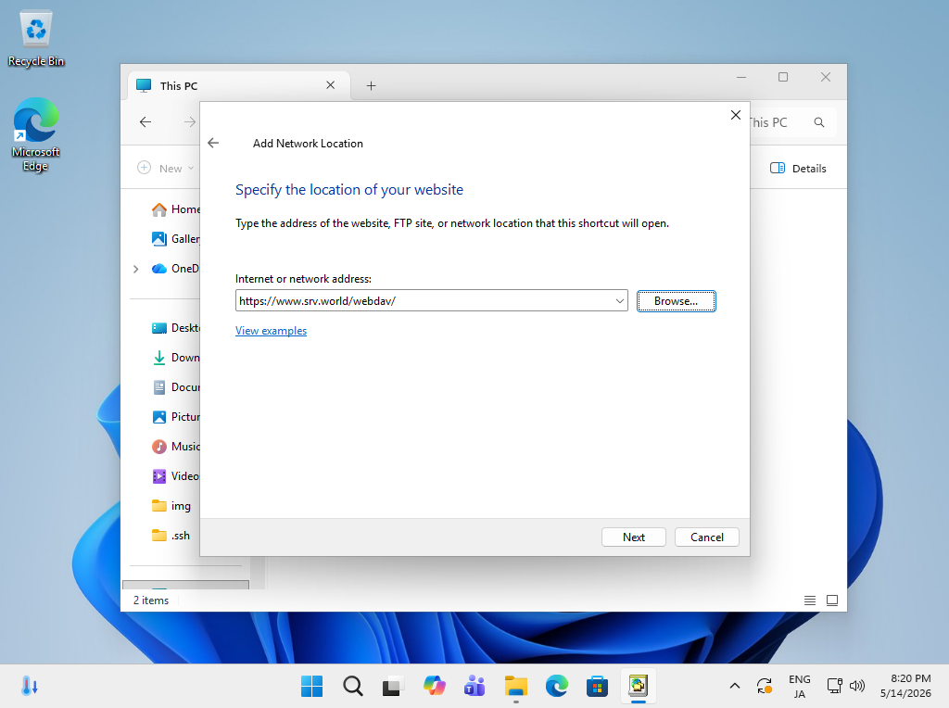Open Home in the navigation pane
This screenshot has height=708, width=949.
176,209
